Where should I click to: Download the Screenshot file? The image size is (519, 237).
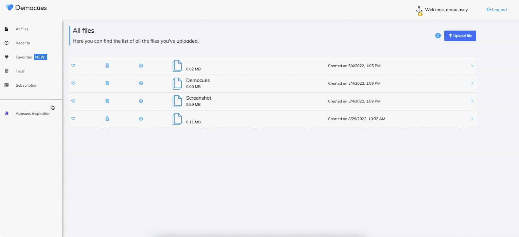(x=141, y=101)
